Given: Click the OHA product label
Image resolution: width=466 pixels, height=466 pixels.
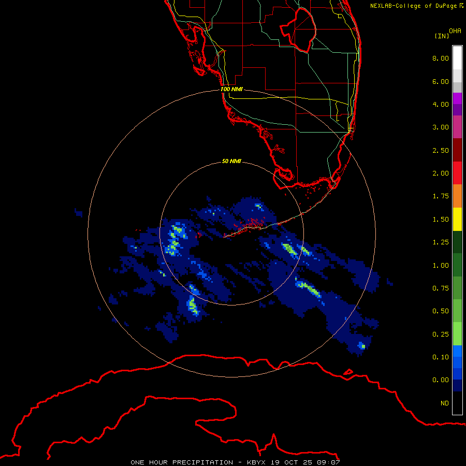Looking at the screenshot, I should click(x=455, y=31).
